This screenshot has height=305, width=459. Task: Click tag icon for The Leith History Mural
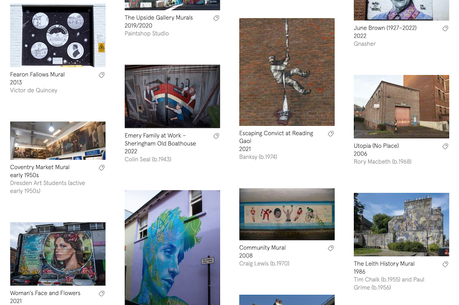445,264
